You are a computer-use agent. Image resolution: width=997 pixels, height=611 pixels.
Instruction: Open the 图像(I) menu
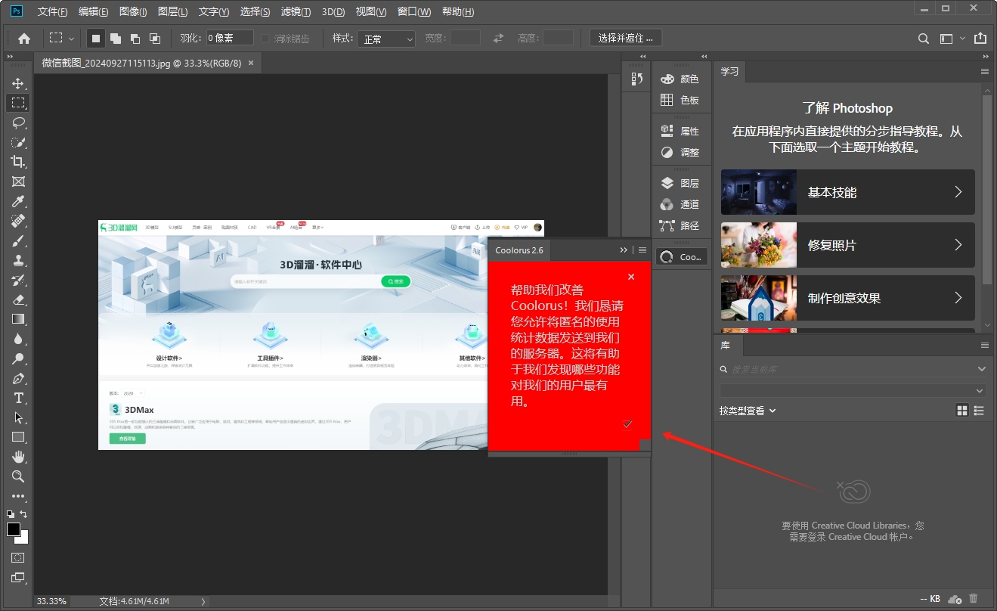click(x=133, y=11)
